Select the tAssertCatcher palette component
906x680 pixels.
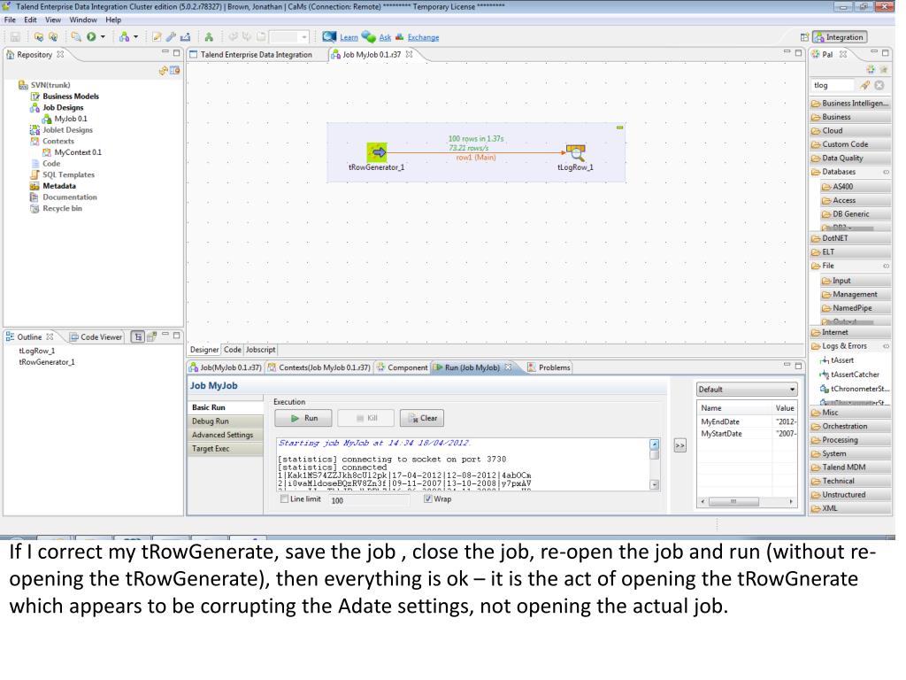click(849, 375)
